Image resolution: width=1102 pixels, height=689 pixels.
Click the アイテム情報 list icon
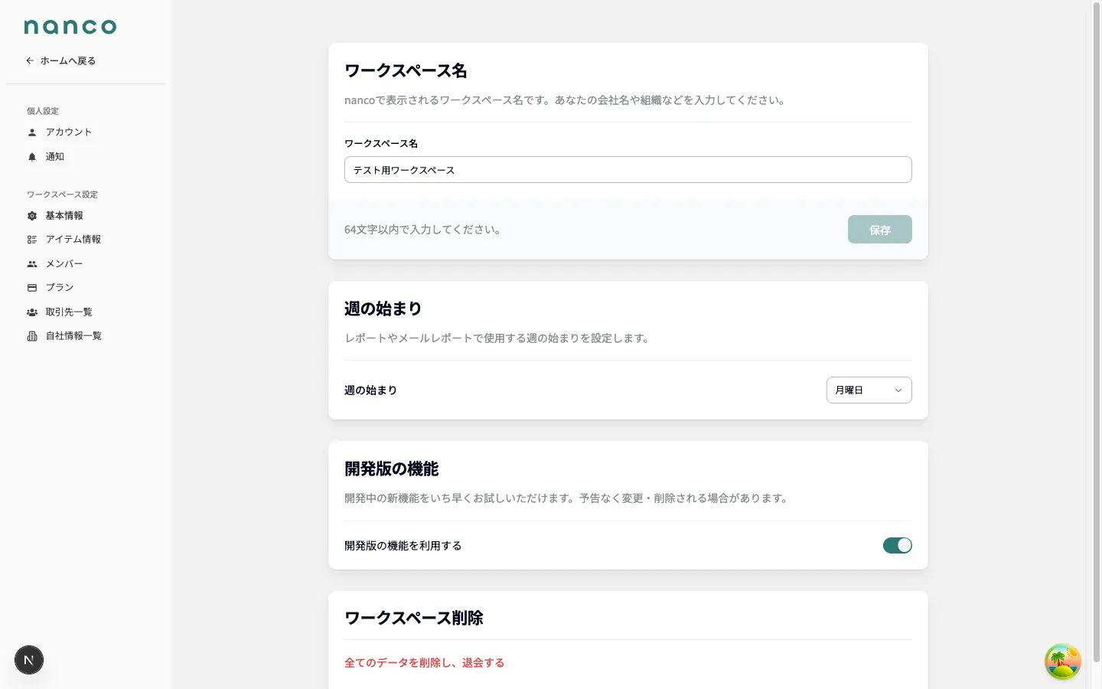click(x=32, y=240)
